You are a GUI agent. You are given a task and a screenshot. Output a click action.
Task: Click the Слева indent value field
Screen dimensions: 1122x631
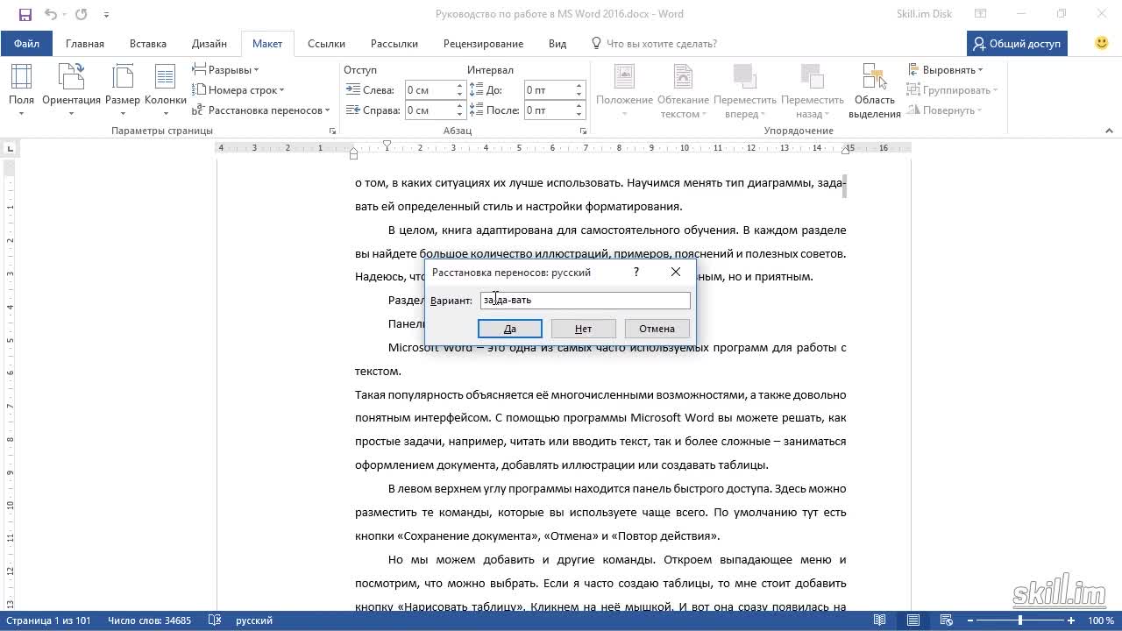tap(429, 90)
